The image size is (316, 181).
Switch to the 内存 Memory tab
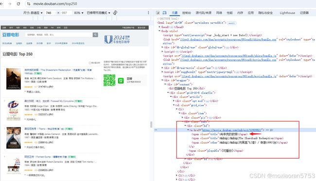coord(240,13)
